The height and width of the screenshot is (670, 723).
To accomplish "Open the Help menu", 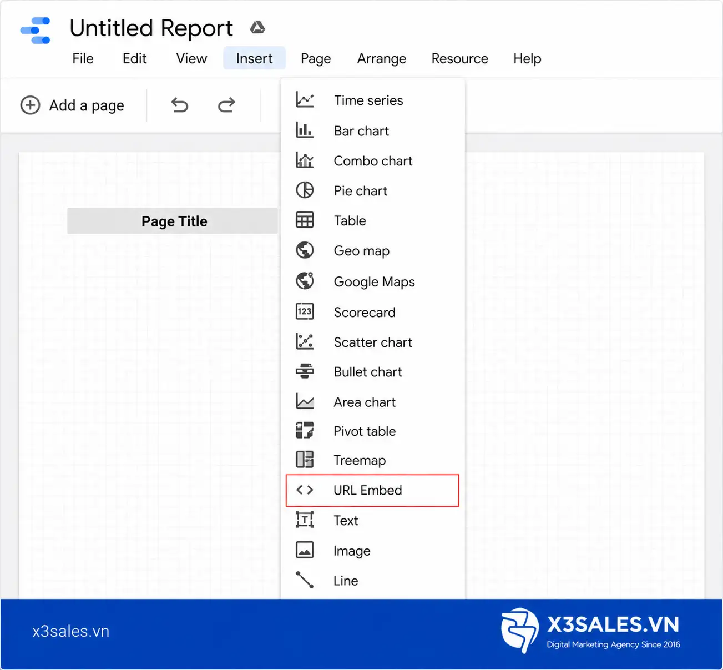I will tap(527, 58).
